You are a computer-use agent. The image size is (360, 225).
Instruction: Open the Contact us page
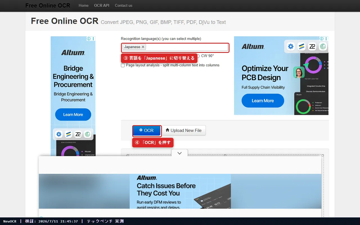coord(123,5)
